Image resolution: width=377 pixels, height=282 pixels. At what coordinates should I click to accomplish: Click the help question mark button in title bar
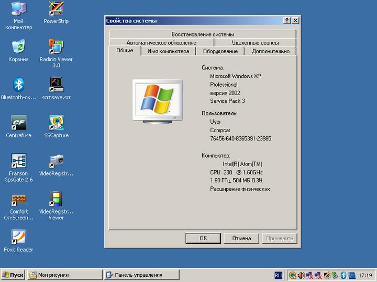tap(287, 20)
